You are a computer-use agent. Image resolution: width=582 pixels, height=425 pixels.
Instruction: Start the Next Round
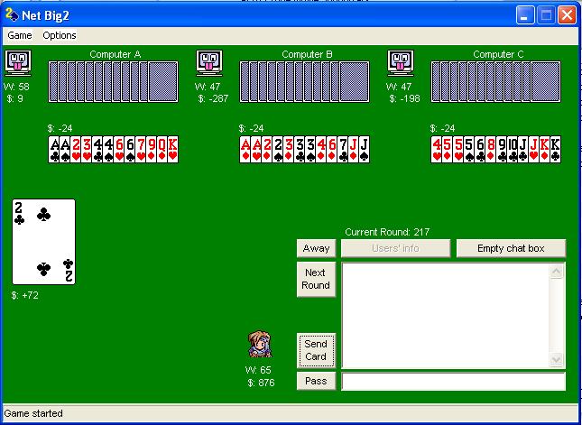pos(316,279)
